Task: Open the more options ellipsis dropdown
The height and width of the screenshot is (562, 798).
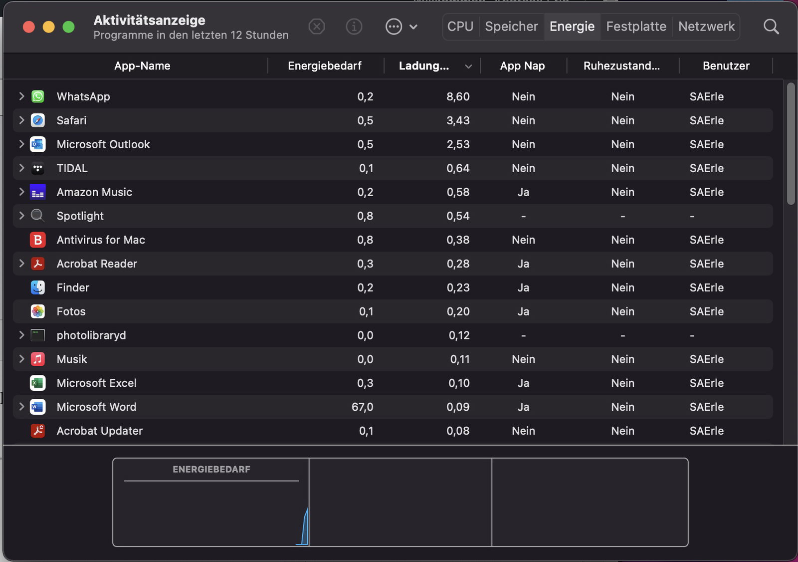Action: (x=401, y=26)
